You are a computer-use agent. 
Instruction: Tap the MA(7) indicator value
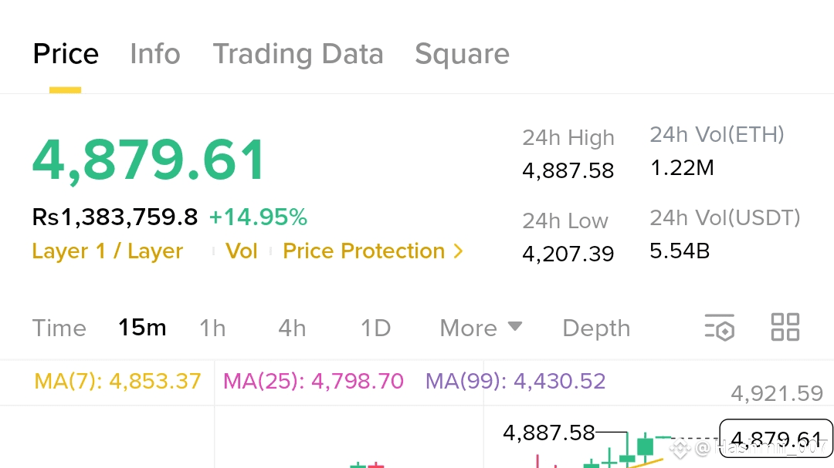pos(117,381)
